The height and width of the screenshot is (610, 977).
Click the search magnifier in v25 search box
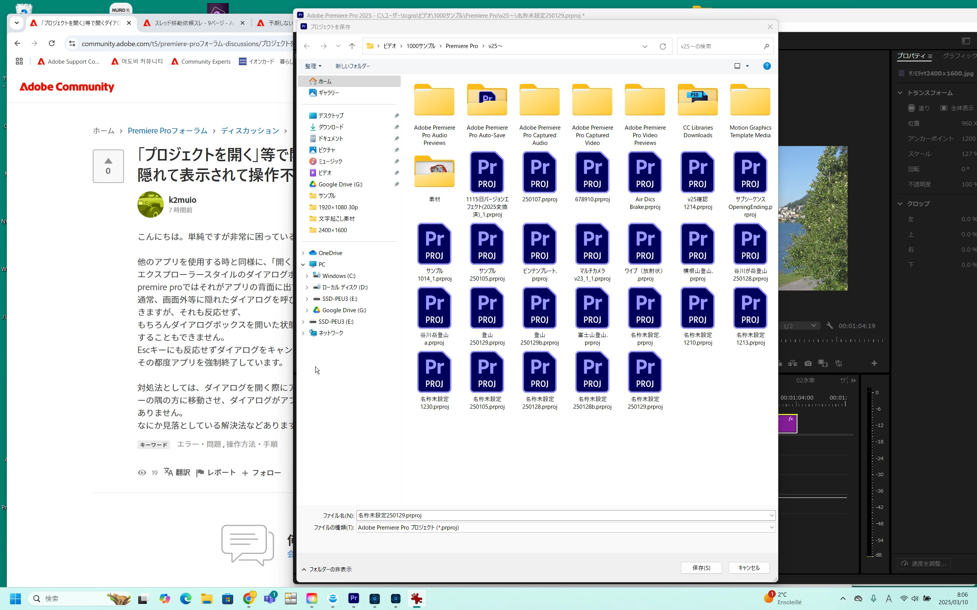766,47
